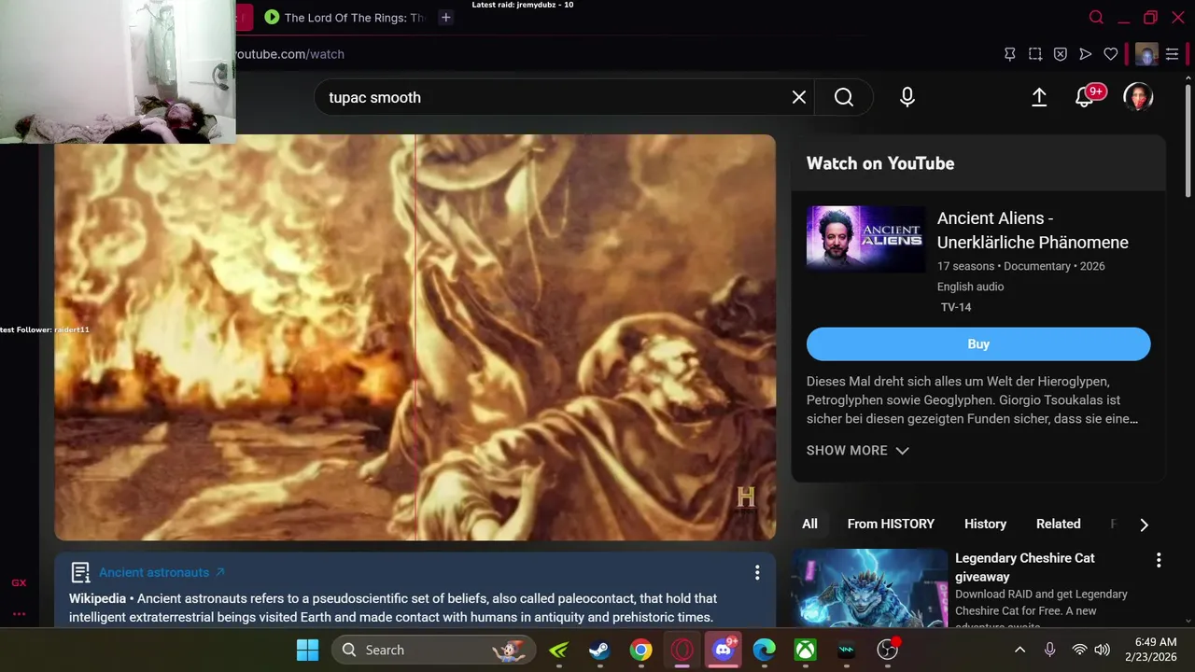
Task: Start voice search with the microphone icon
Action: click(x=907, y=97)
